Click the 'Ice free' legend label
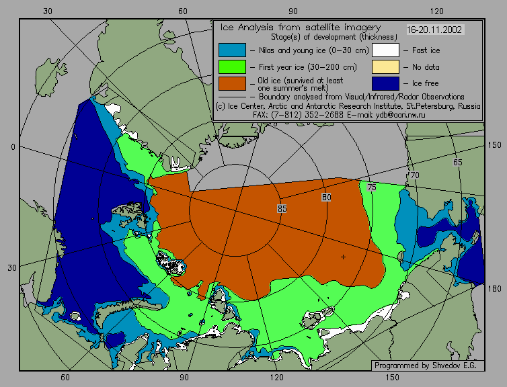The image size is (507, 387). coord(425,83)
